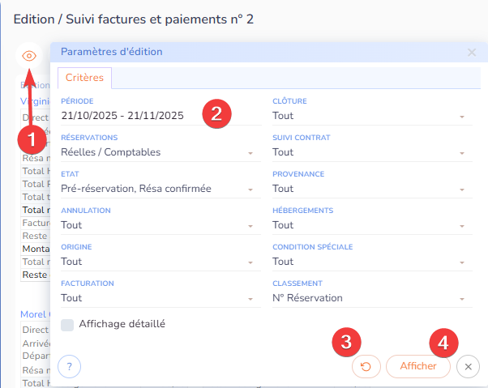Screen dimensions: 488x388
Task: Enable the Affichage détaillé checkbox
Action: [x=68, y=324]
